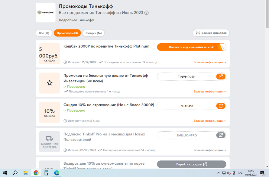Open the notification center icon
269x177 pixels.
[x=262, y=173]
